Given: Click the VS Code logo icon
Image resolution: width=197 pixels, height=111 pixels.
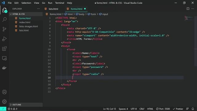Looking at the screenshot, I should pyautogui.click(x=3, y=3).
